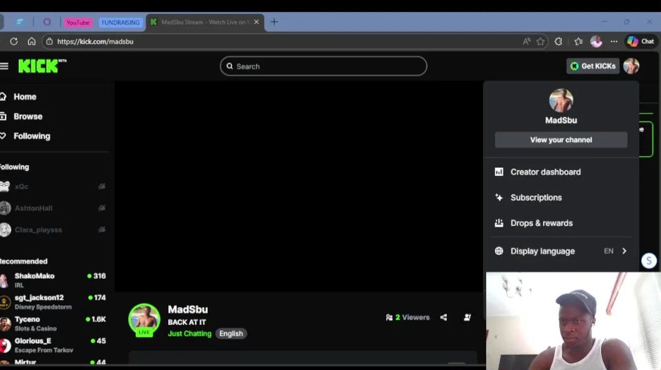Go to the browser home page
The image size is (661, 370).
[31, 42]
